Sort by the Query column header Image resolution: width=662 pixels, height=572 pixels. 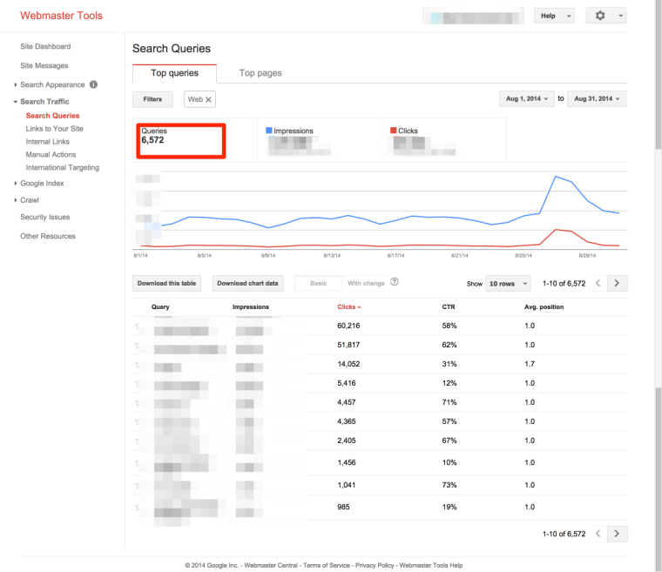160,307
